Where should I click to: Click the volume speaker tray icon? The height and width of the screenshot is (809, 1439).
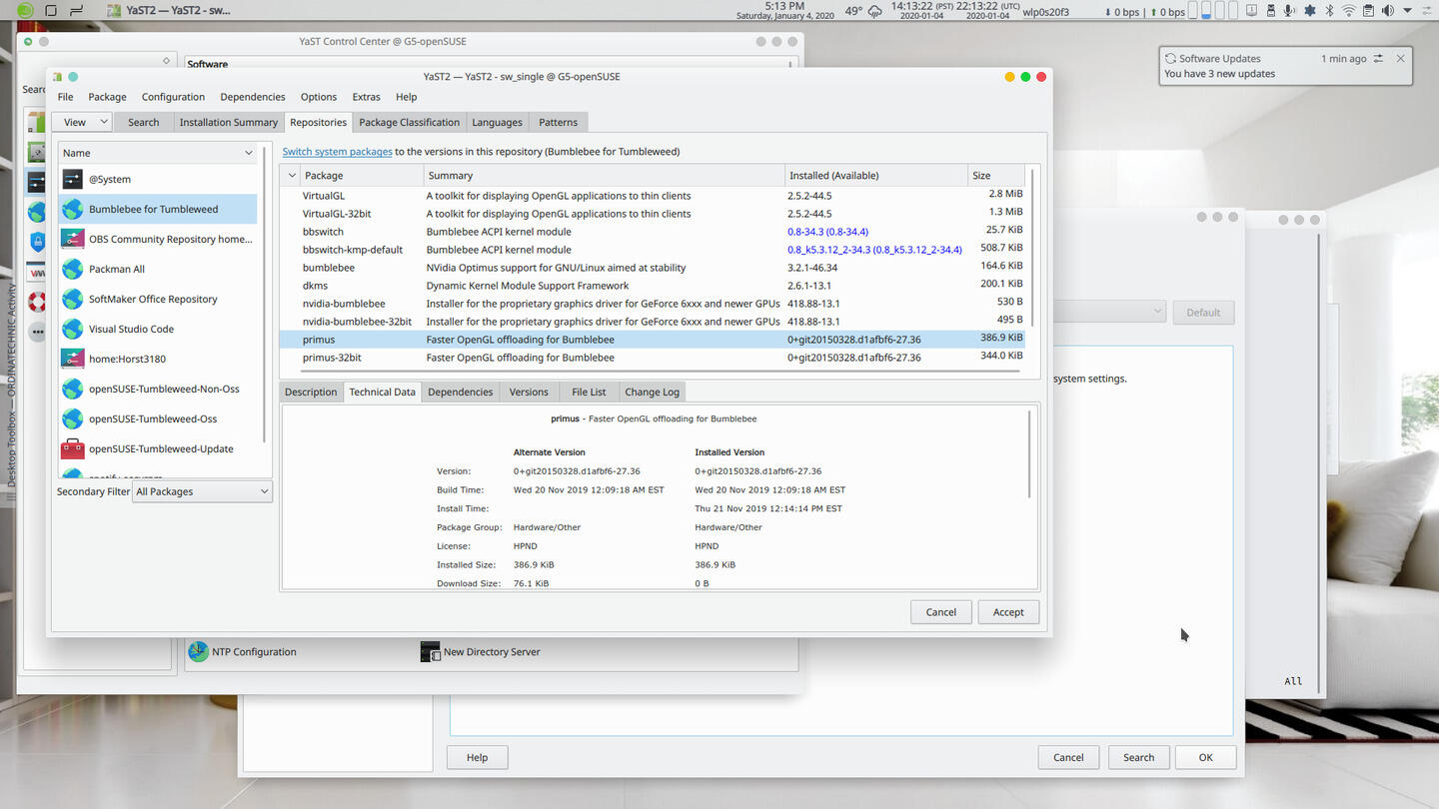(x=1387, y=11)
